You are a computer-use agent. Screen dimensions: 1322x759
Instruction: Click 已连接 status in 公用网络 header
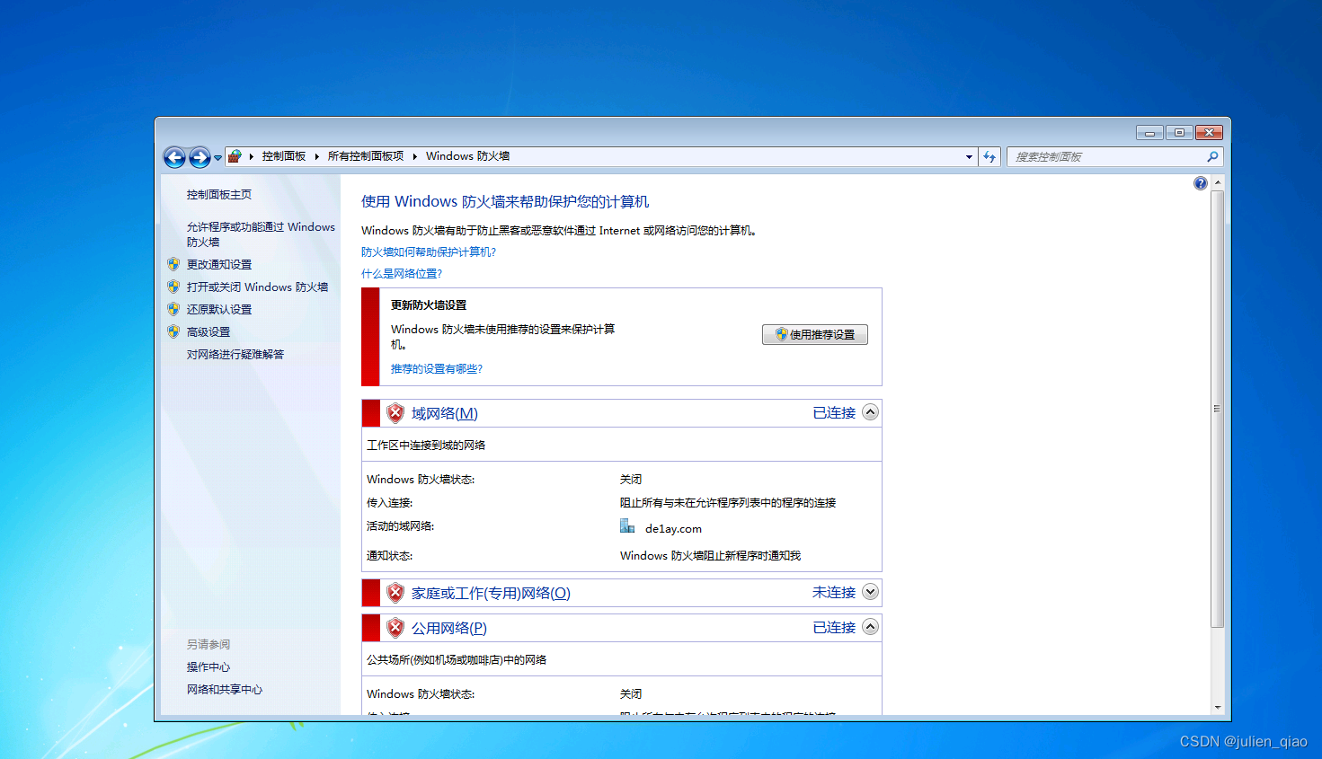[834, 628]
